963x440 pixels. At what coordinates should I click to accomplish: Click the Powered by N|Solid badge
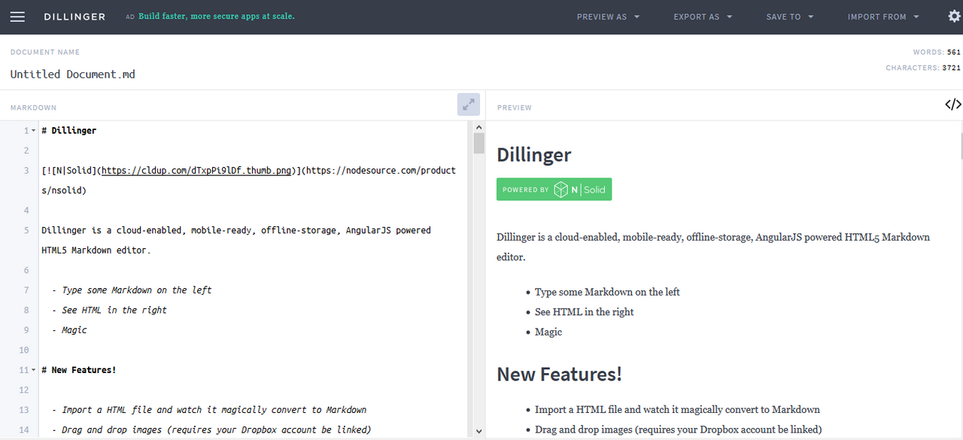tap(554, 189)
